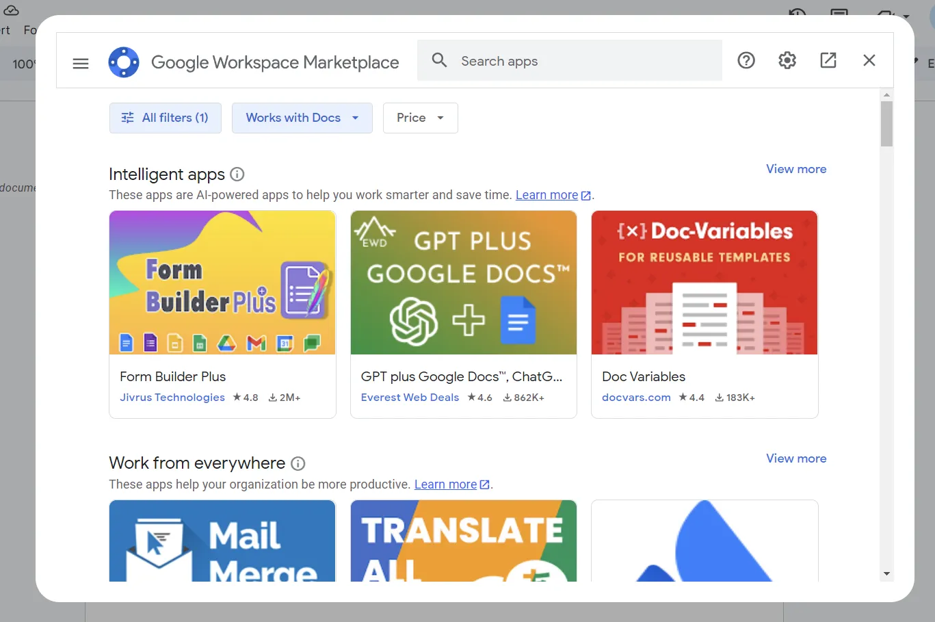The height and width of the screenshot is (622, 935).
Task: View more Intelligent apps
Action: pyautogui.click(x=796, y=169)
